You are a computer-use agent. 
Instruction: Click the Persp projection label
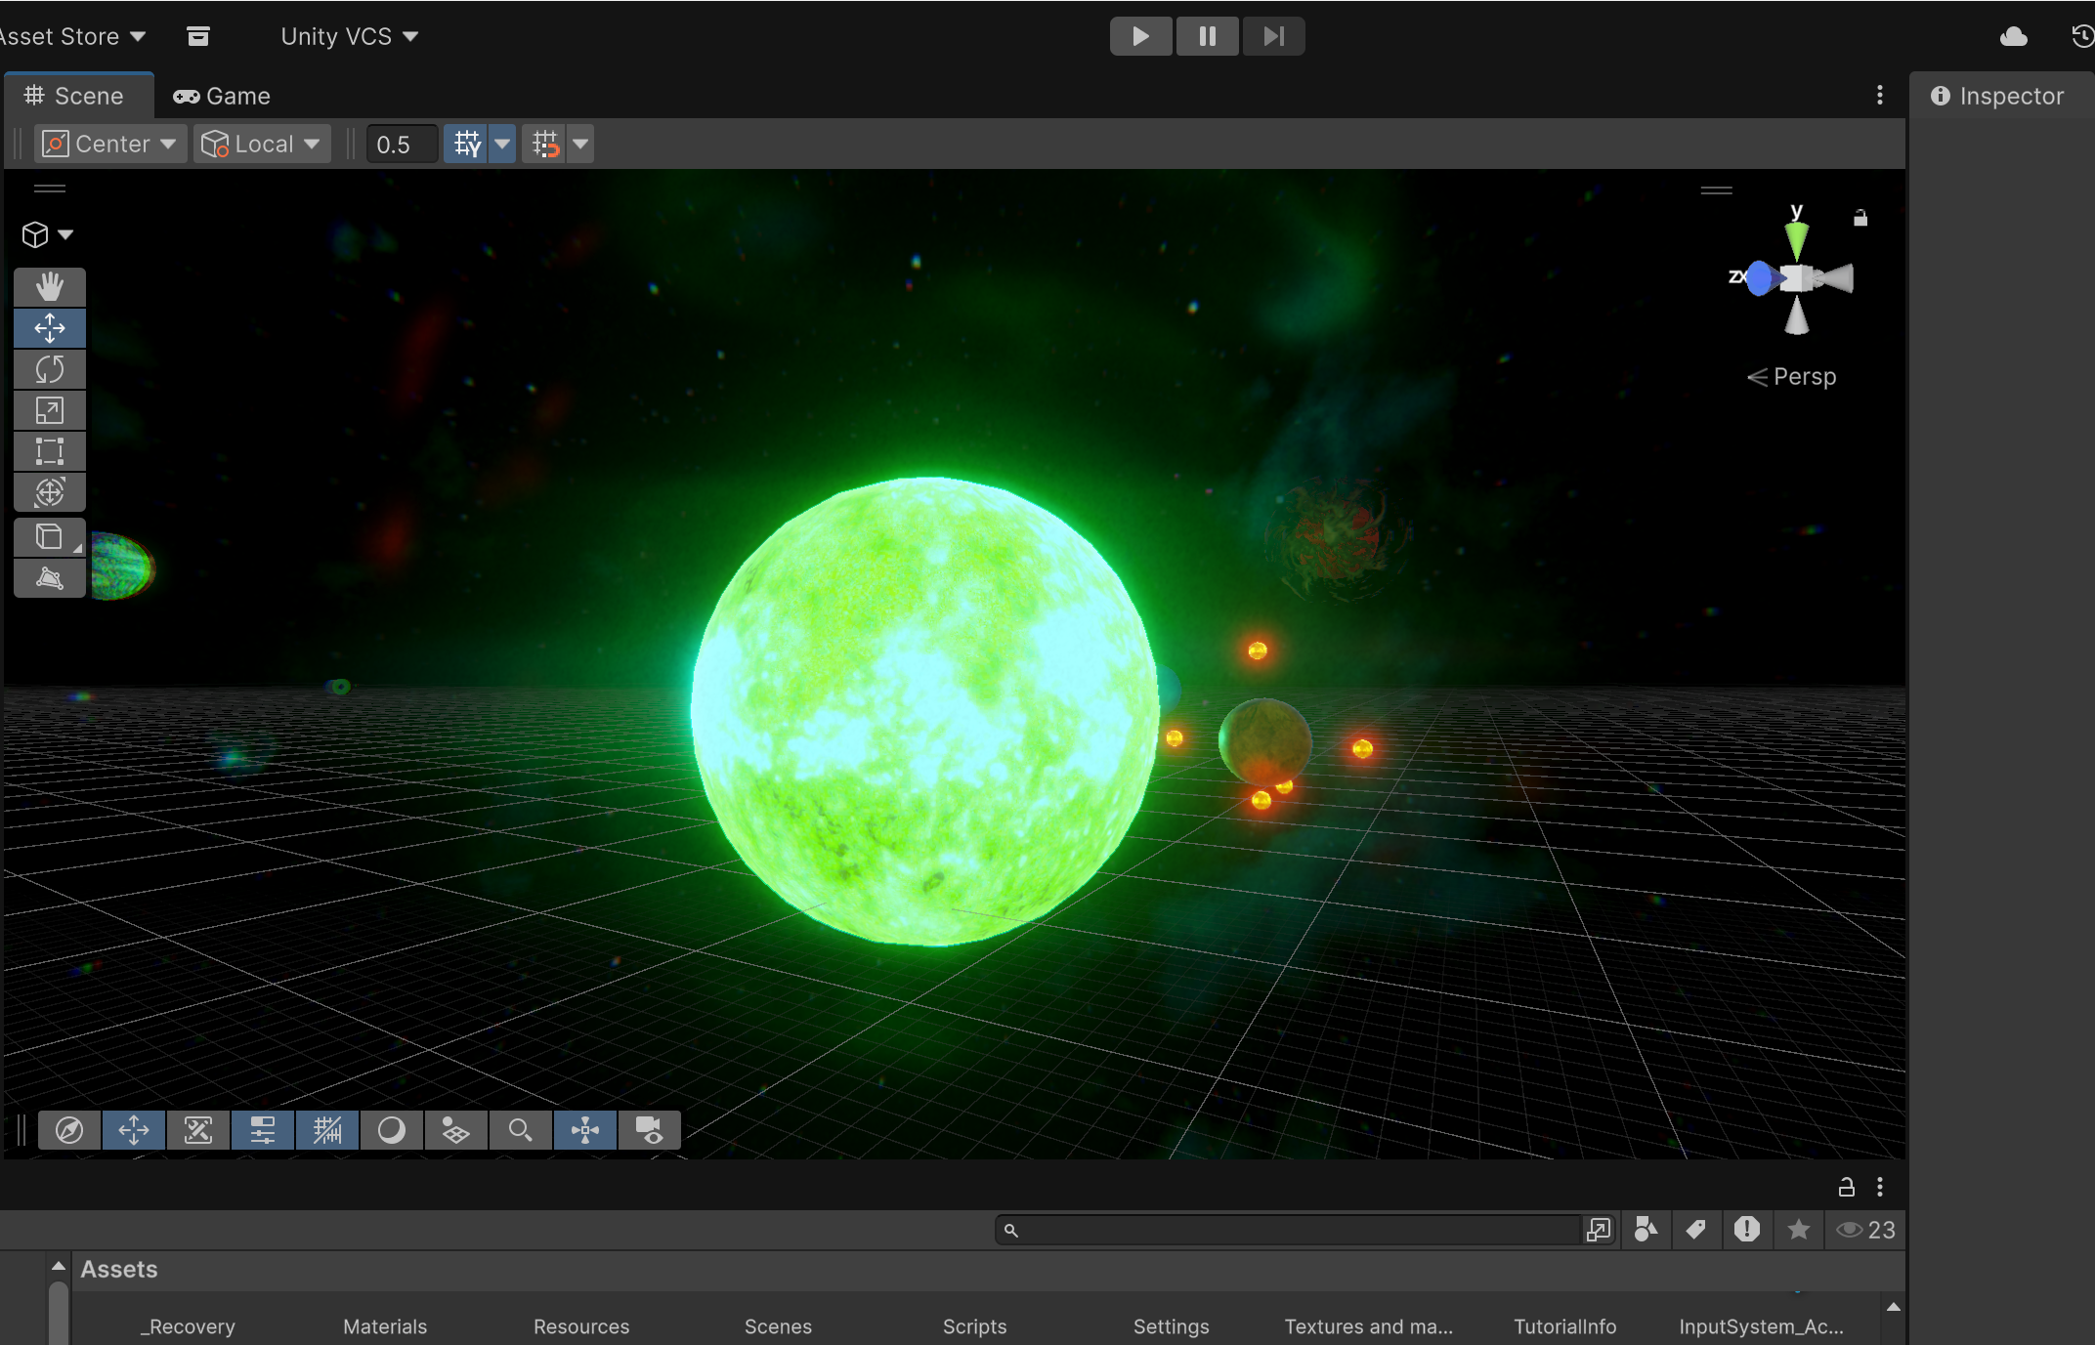click(x=1803, y=377)
